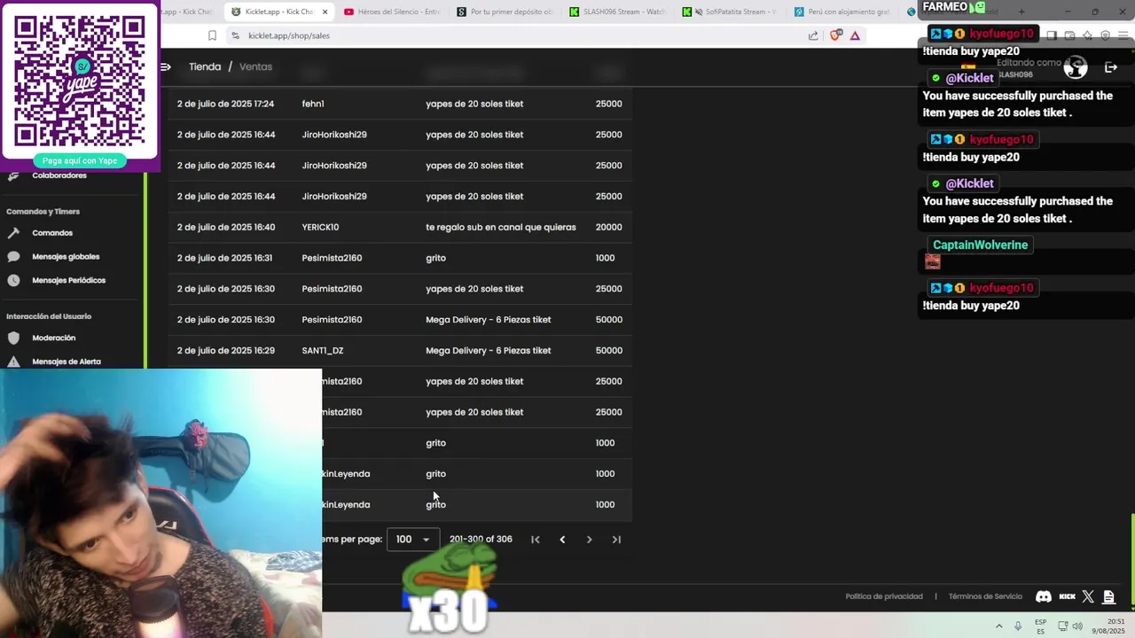Click the 201-300 of 306 range text
Screen dimensions: 1135x638
click(x=481, y=539)
